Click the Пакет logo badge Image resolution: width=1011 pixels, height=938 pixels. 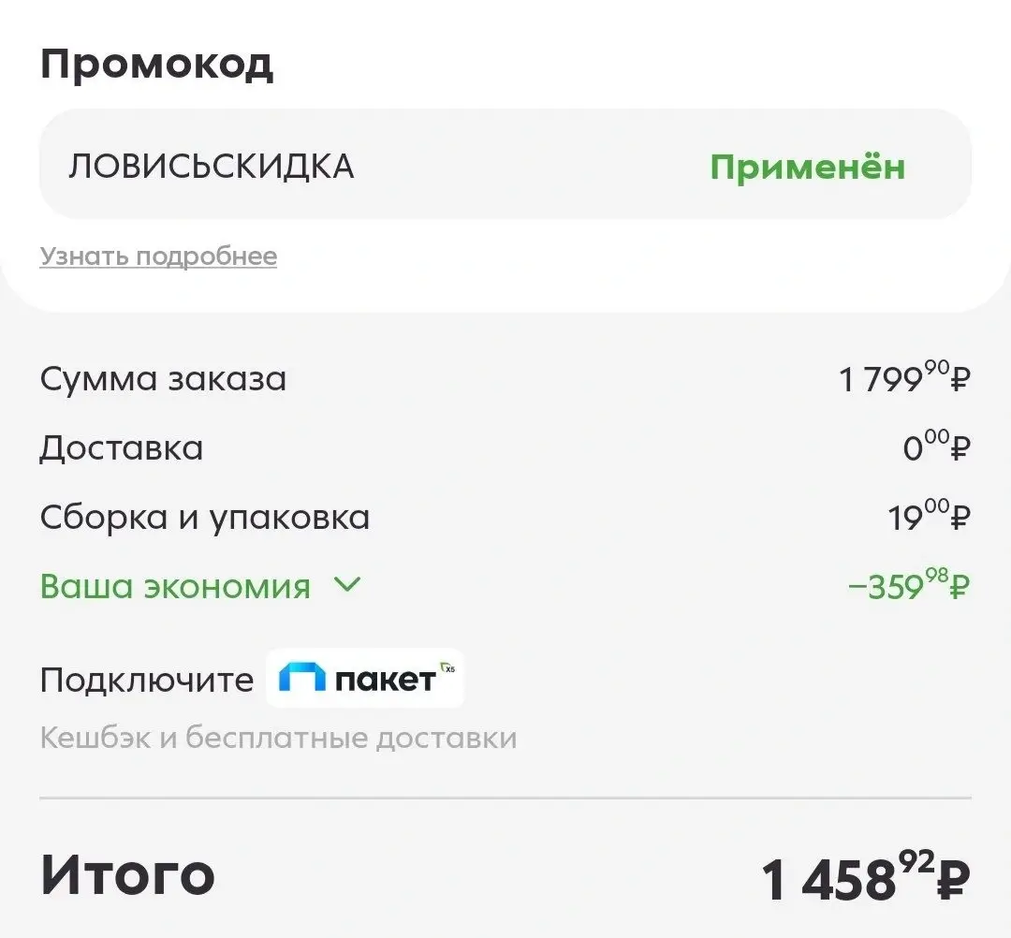365,679
